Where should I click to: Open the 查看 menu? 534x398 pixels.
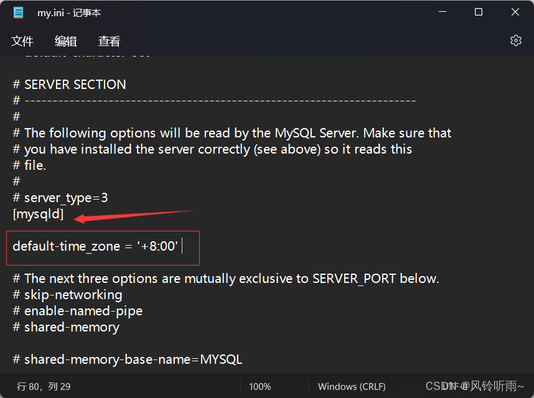coord(109,41)
